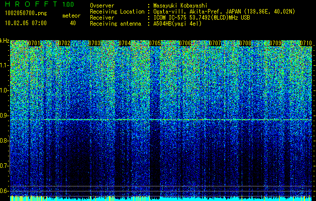Click the 0710 time marker label

click(306, 43)
